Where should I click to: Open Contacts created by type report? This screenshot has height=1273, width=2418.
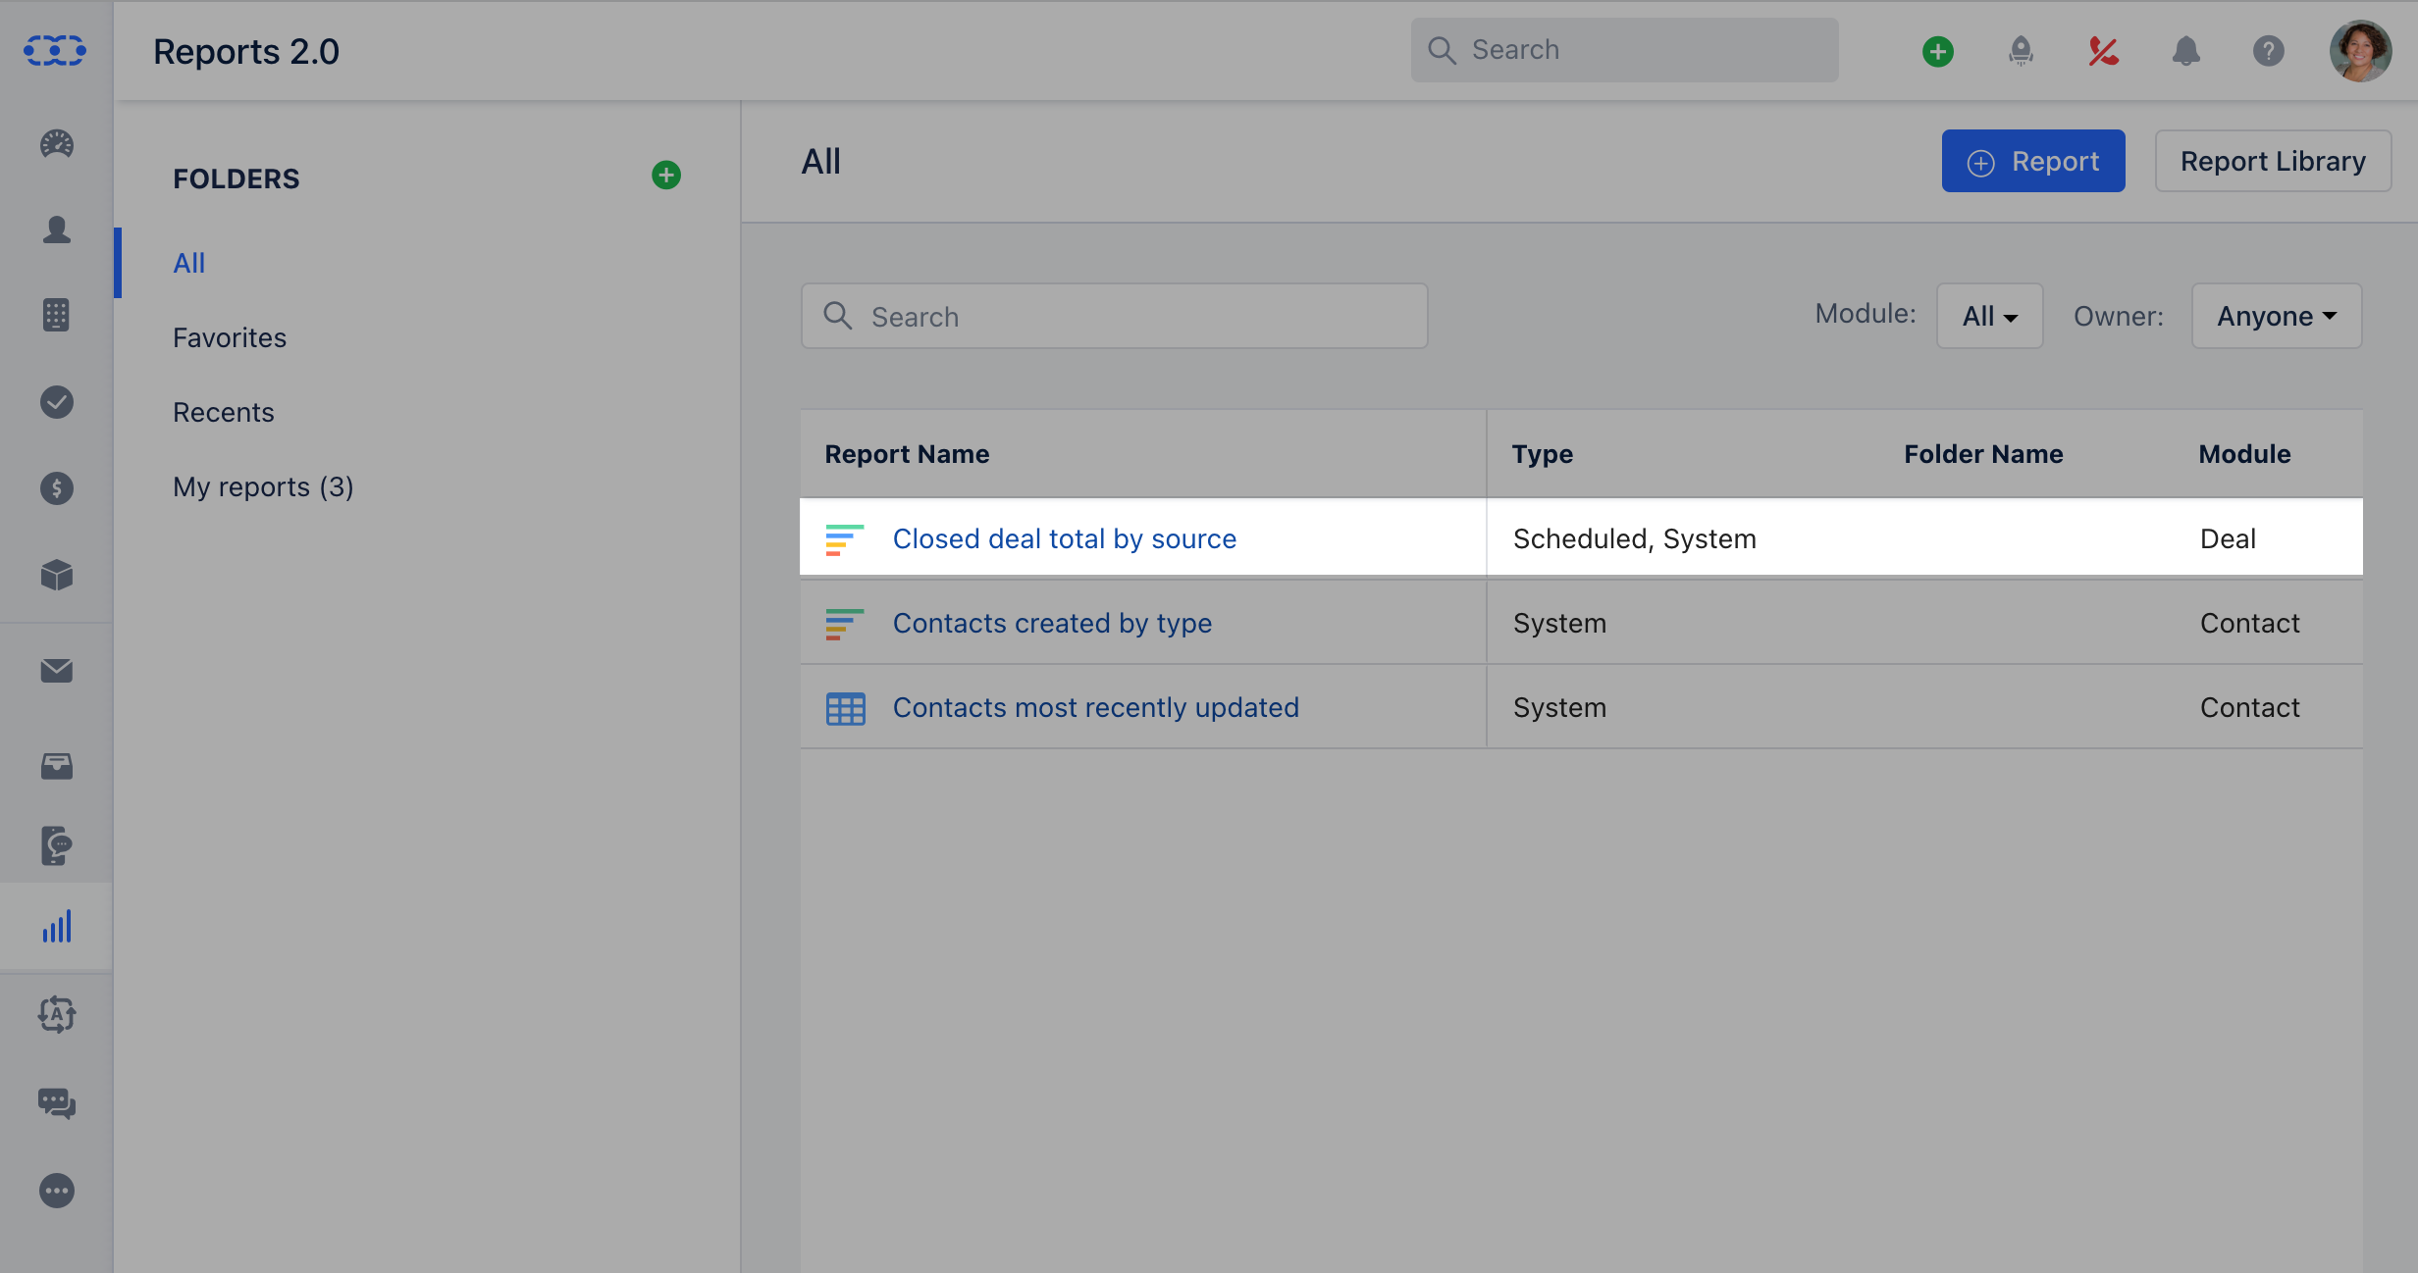point(1052,623)
